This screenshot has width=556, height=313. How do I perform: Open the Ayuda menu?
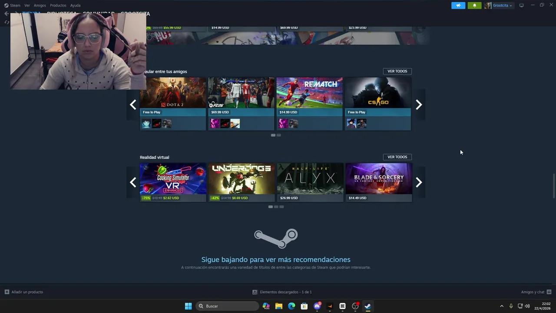(75, 5)
